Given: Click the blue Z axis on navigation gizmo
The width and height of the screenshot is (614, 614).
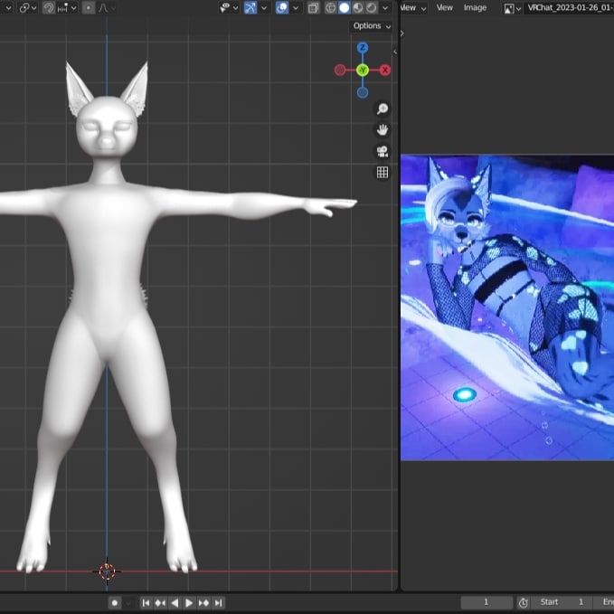Looking at the screenshot, I should (363, 48).
